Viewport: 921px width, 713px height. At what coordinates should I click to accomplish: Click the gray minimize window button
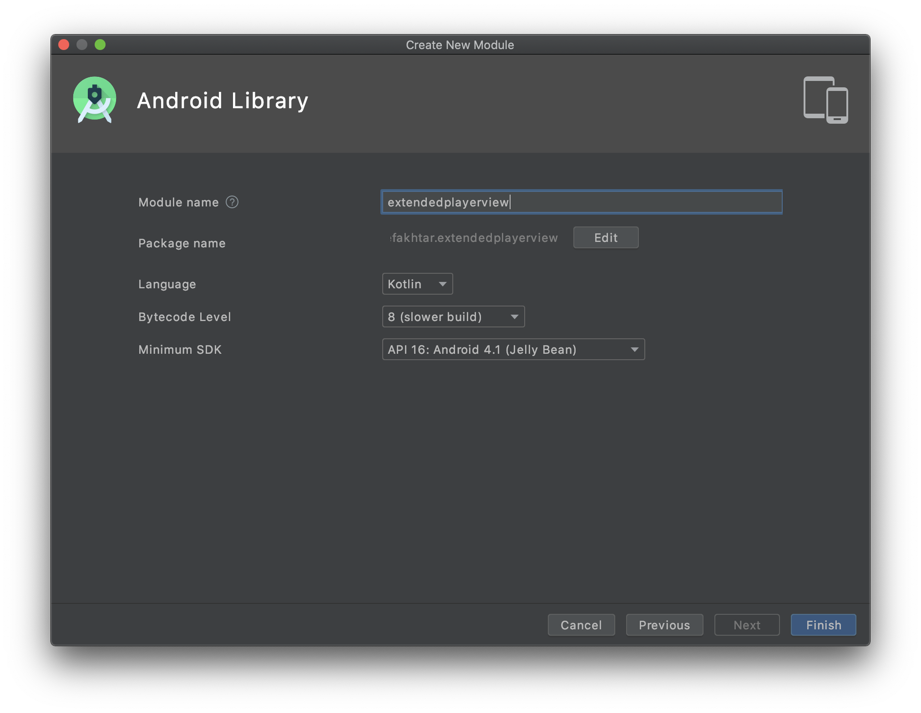pyautogui.click(x=82, y=45)
